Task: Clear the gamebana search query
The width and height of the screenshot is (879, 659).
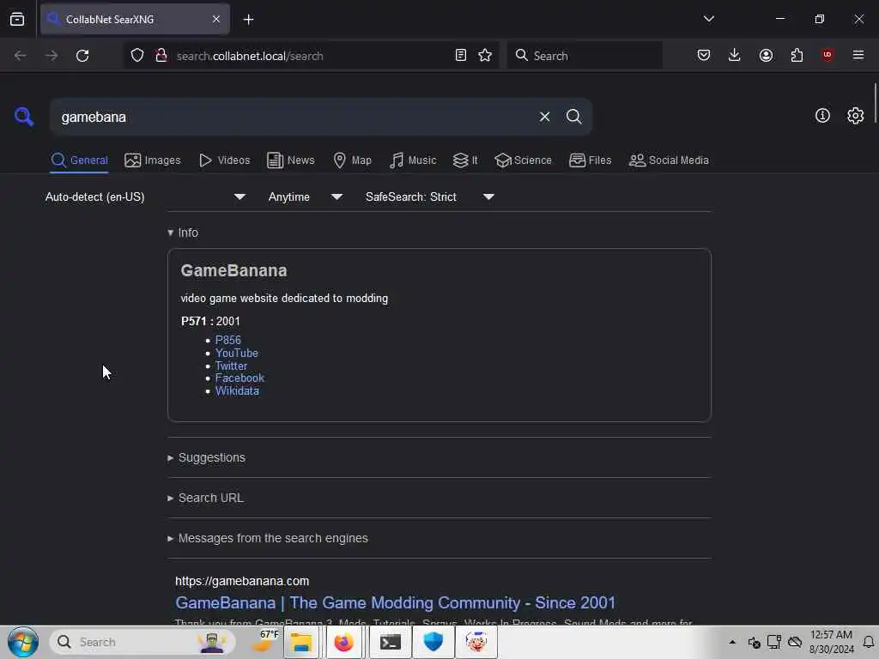Action: (544, 117)
